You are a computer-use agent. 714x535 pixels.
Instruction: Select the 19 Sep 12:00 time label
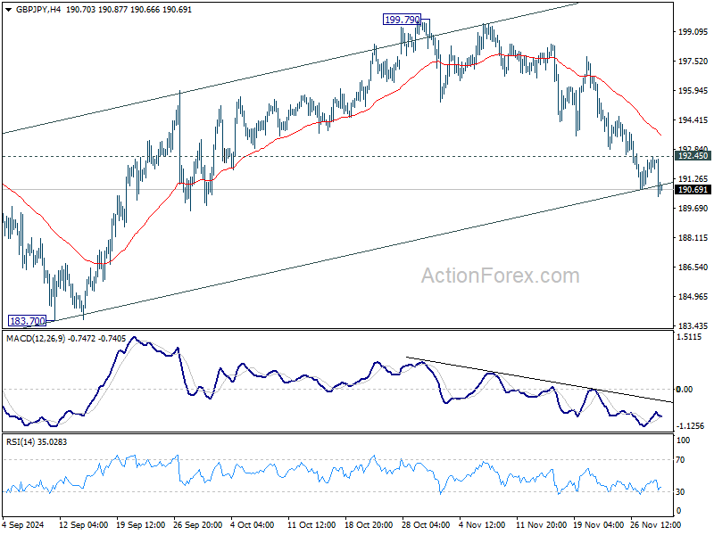tap(141, 525)
